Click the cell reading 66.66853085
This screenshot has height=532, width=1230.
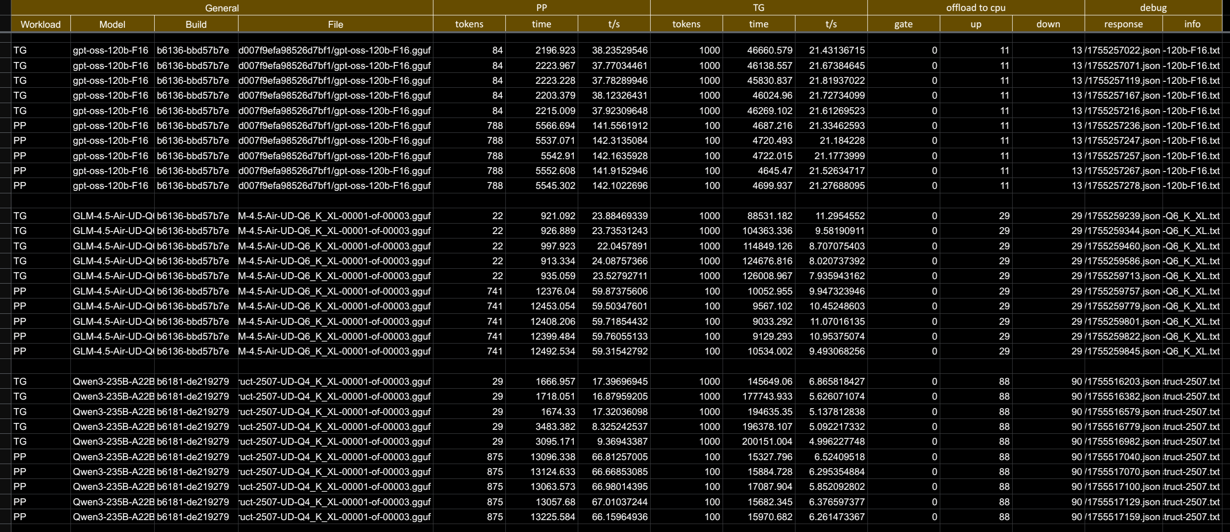[614, 472]
